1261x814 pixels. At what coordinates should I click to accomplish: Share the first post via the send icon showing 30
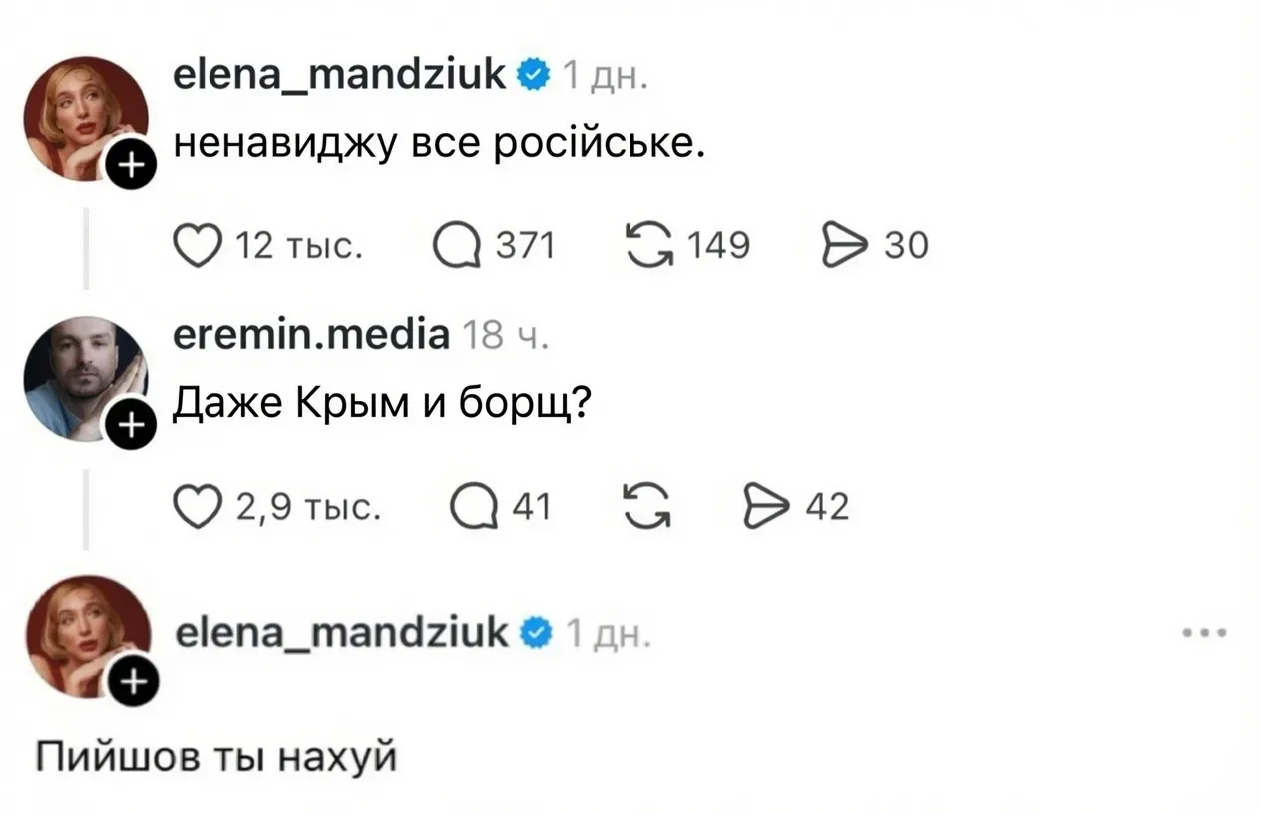[x=843, y=245]
